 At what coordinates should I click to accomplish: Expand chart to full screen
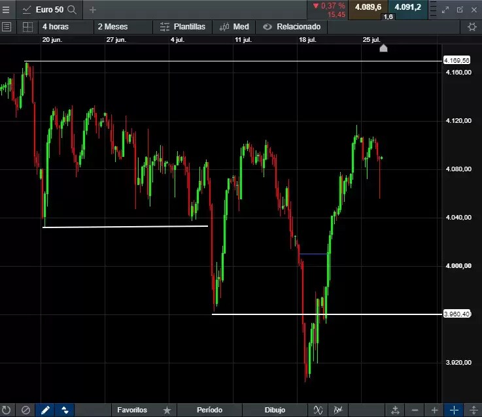click(x=445, y=10)
